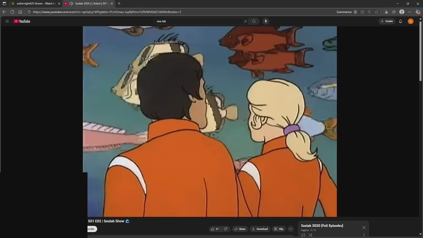Screen dimensions: 423x238
Task: Open the playlist options three-dot menu
Action: click(x=364, y=235)
